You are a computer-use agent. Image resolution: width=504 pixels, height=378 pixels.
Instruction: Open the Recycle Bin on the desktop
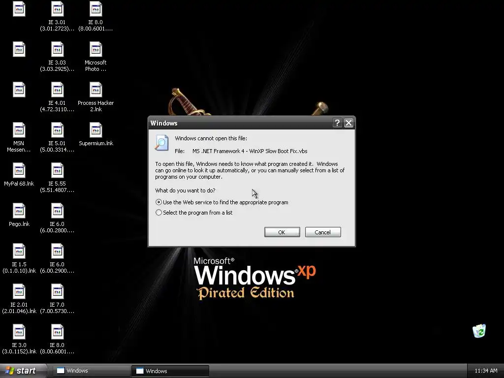(479, 331)
